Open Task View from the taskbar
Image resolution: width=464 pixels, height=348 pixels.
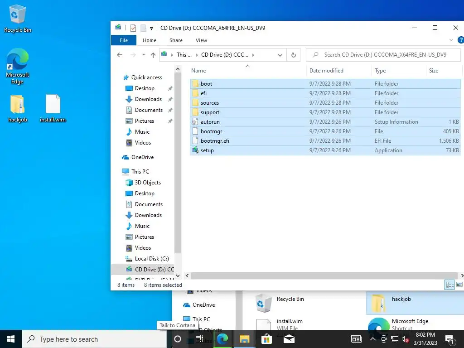click(199, 339)
